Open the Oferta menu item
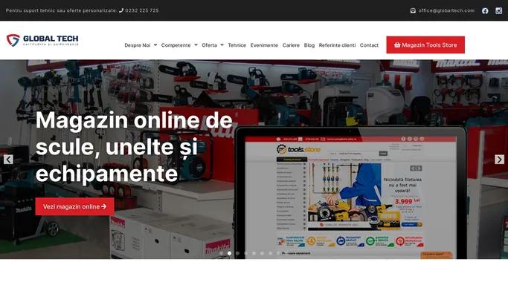 point(209,45)
